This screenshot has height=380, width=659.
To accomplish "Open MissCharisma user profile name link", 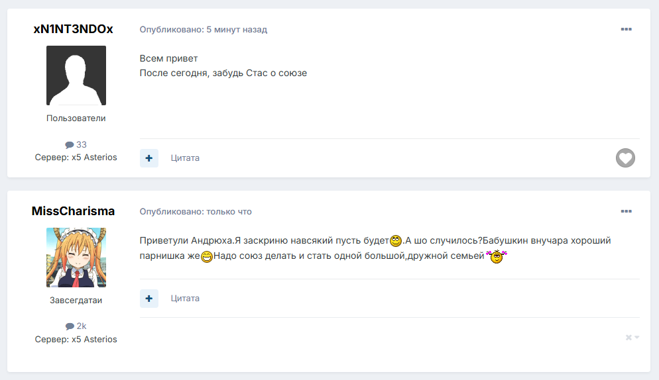I will 73,211.
